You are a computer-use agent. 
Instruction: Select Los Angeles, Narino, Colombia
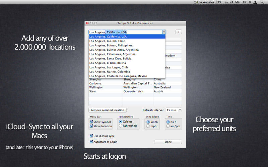pos(127,71)
